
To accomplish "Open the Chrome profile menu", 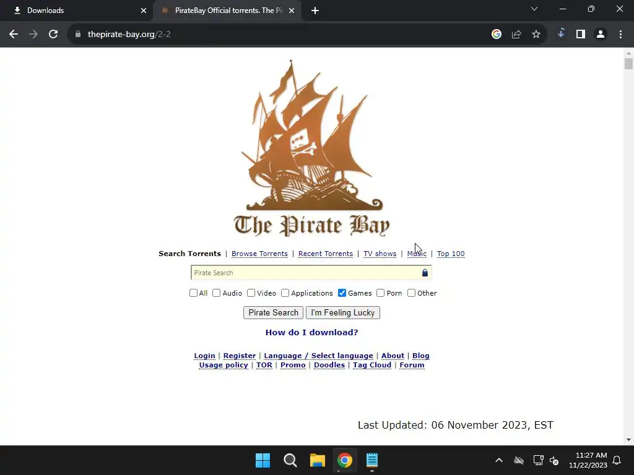I will (x=601, y=35).
